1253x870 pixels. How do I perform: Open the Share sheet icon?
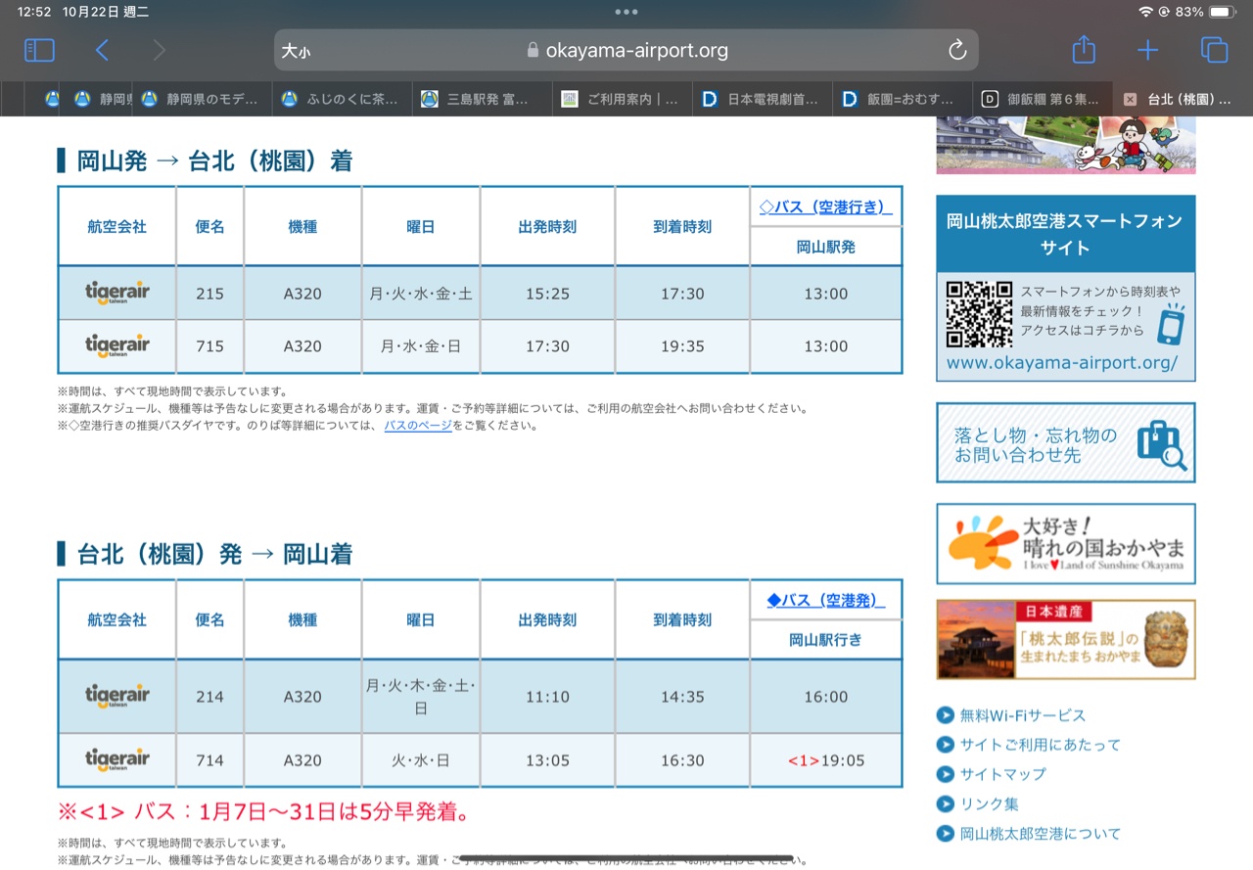[x=1084, y=51]
